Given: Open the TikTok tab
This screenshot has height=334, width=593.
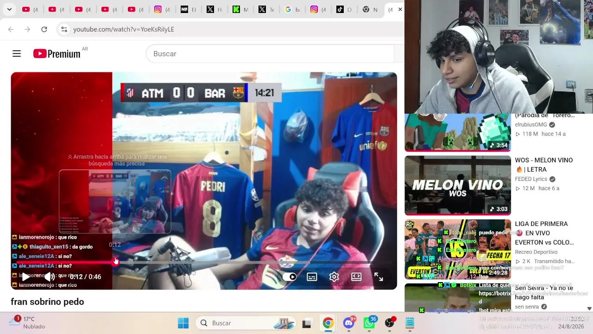Looking at the screenshot, I should click(344, 9).
